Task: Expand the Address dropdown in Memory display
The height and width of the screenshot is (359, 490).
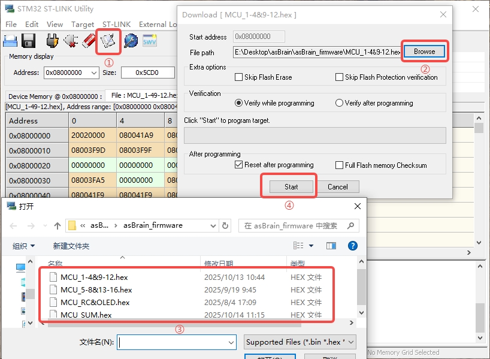Action: pos(93,73)
